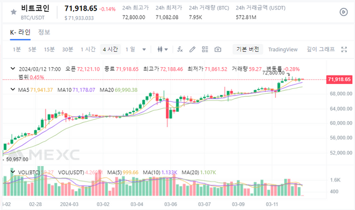Click the 24h 거래량 value 7.95K
Image resolution: width=355 pixels, height=210 pixels.
pyautogui.click(x=195, y=17)
